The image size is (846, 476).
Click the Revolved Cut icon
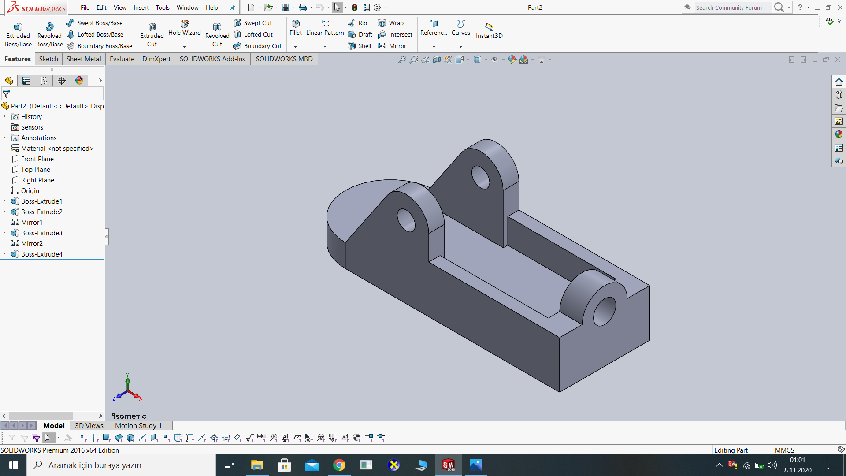[217, 28]
